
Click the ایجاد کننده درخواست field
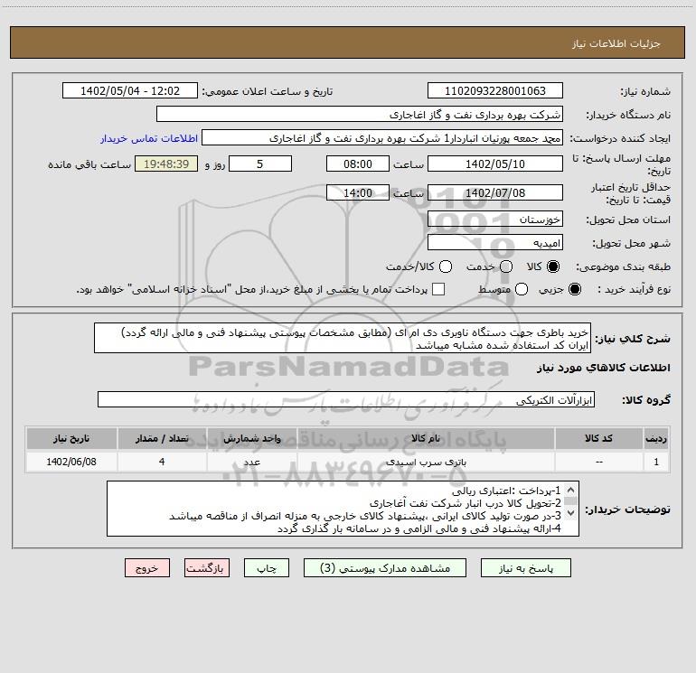[382, 138]
